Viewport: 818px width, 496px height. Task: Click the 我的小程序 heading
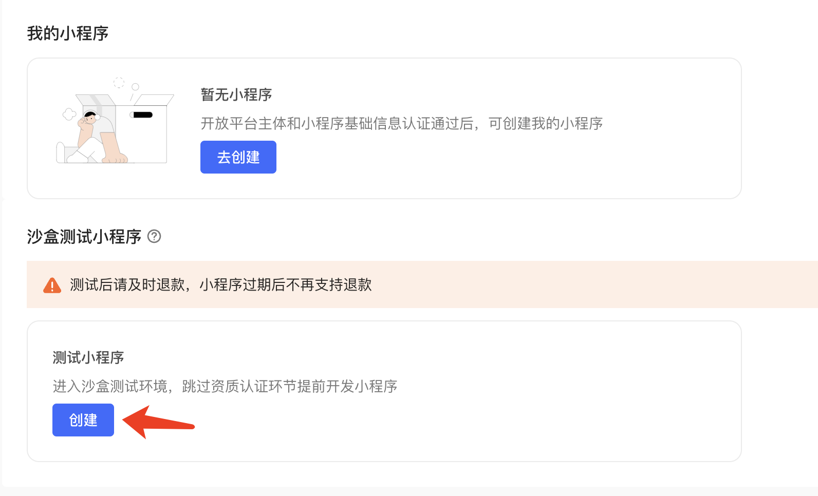(68, 33)
